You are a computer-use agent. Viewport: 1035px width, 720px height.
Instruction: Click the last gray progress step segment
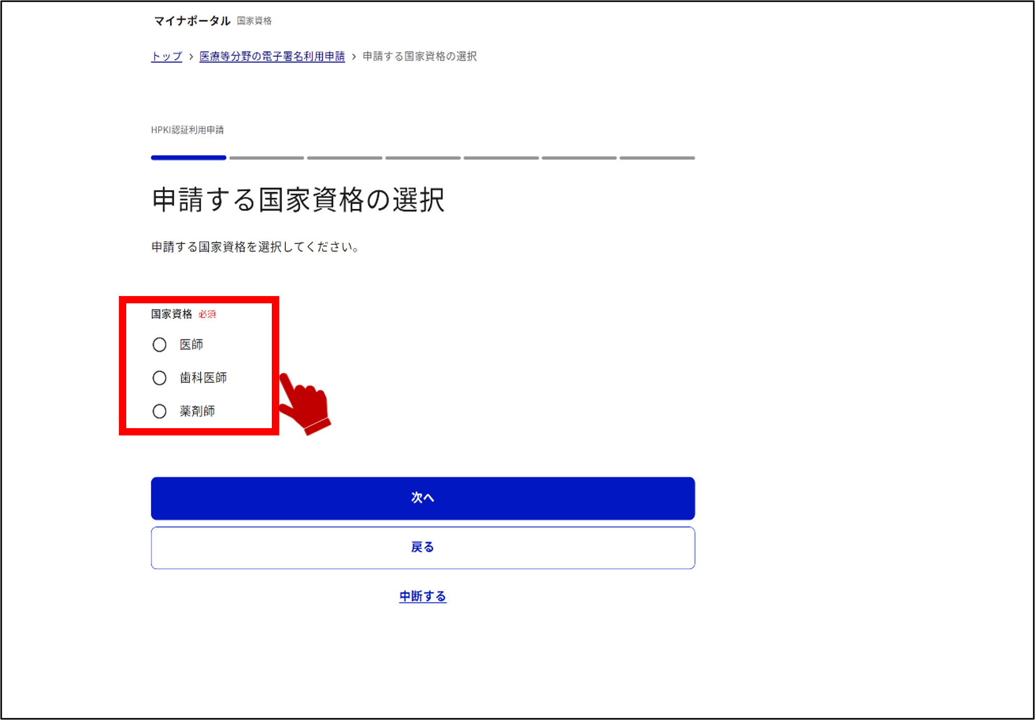point(657,158)
